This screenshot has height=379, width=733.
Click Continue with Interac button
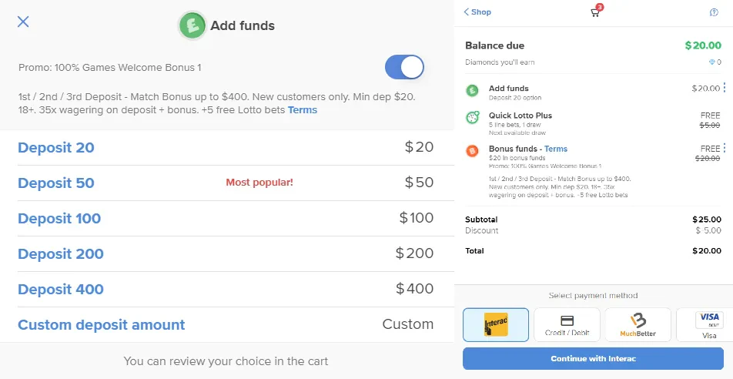click(593, 359)
